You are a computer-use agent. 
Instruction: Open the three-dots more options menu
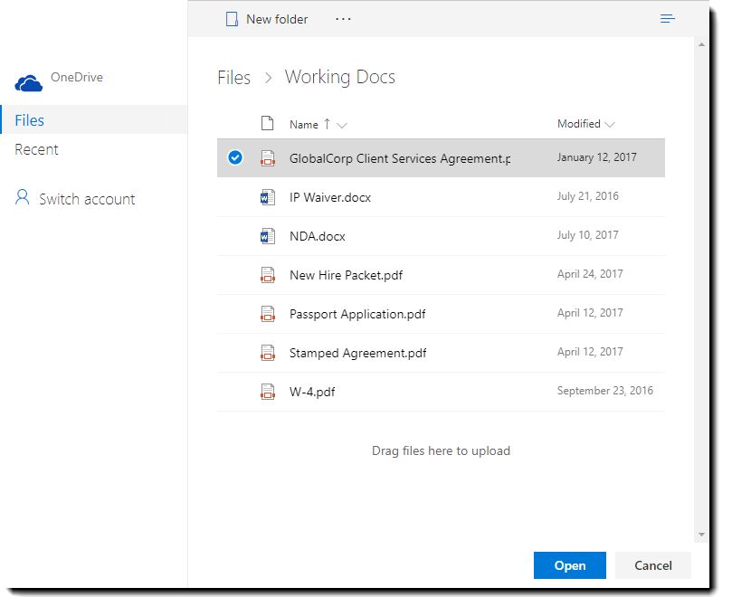343,19
